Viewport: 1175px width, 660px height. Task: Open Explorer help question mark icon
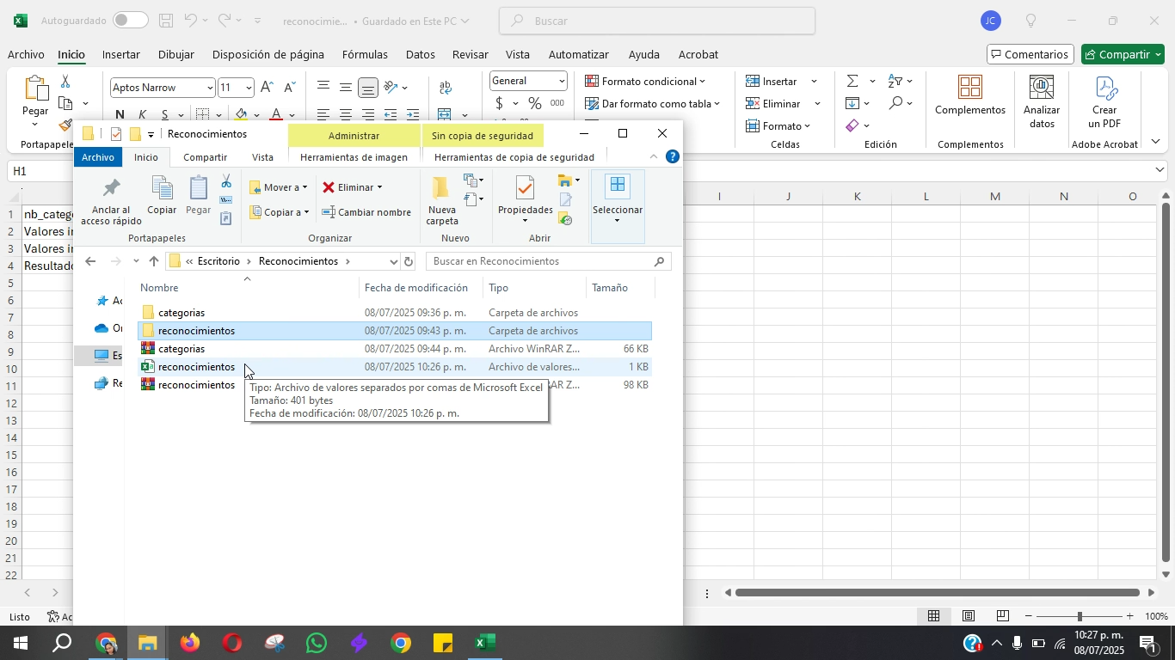673,156
